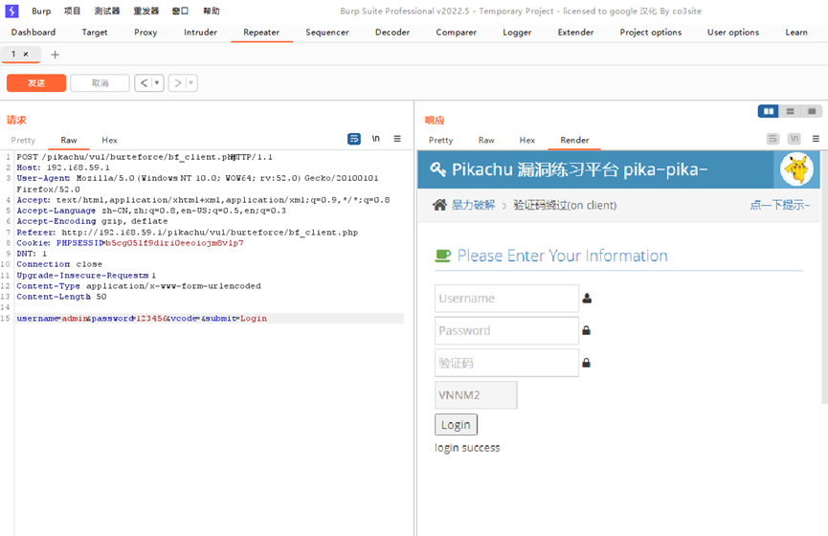Click the response pane vertical scrollbar
828x536 pixels.
click(824, 278)
